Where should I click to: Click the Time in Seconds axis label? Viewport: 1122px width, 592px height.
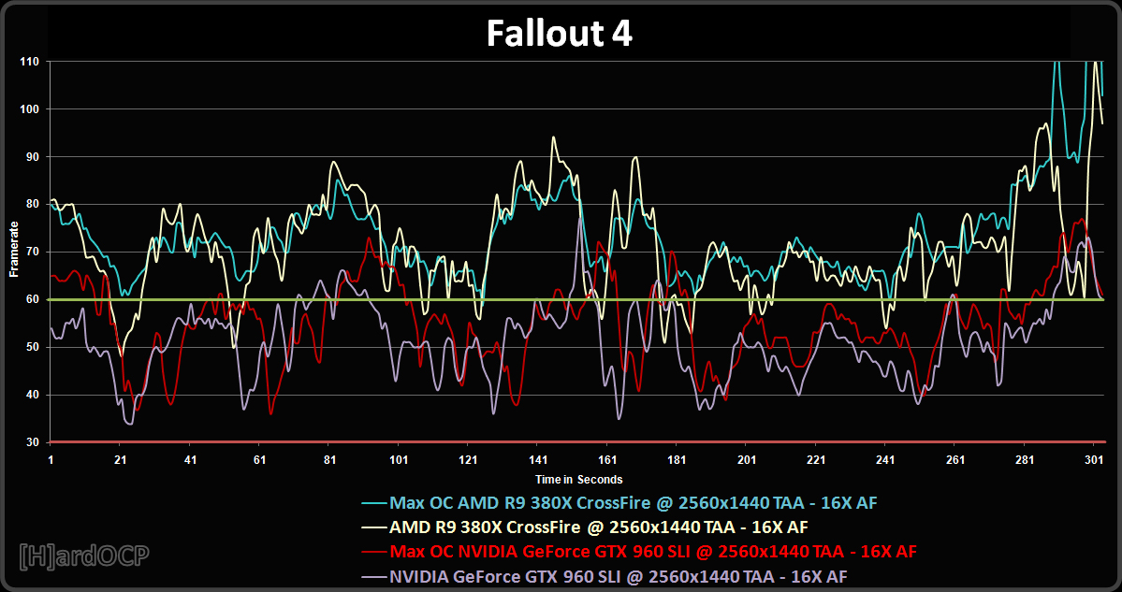[579, 480]
